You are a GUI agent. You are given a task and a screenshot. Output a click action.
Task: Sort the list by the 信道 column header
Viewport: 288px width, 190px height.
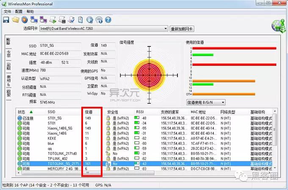coord(89,112)
